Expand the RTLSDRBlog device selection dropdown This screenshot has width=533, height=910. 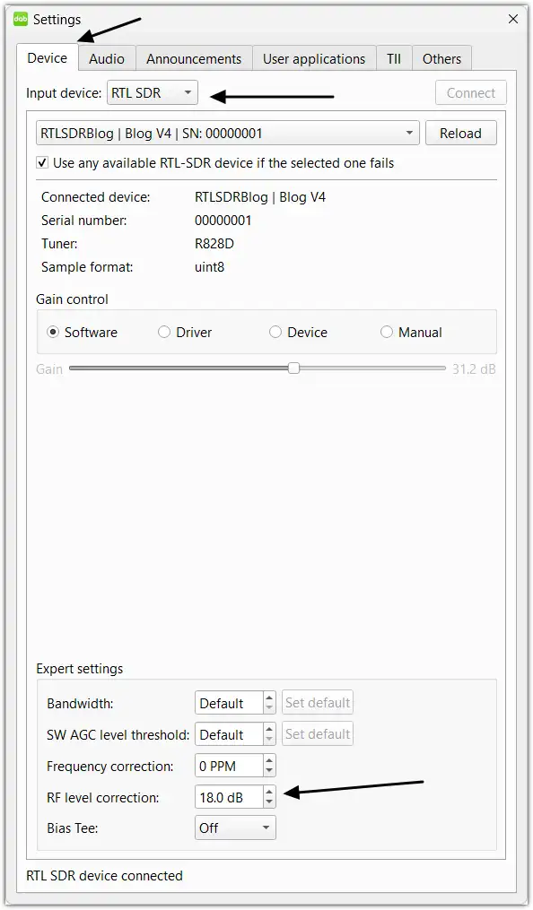coord(228,133)
